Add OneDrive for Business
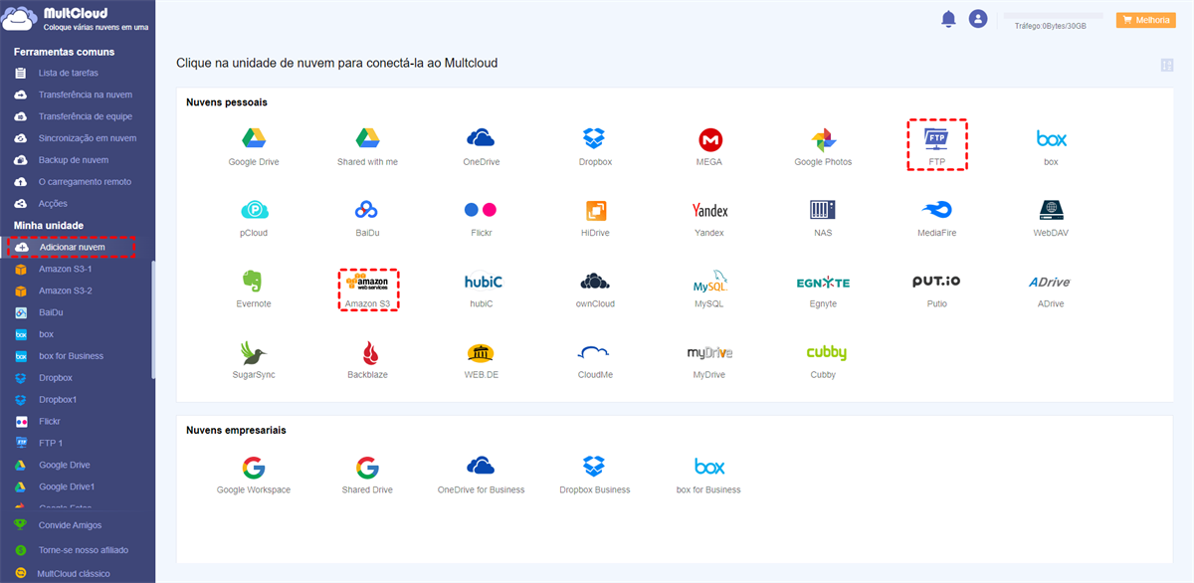1194x583 pixels. [x=481, y=467]
